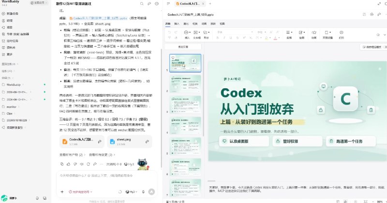Click the cloud upload icon beside file name
Viewport: 387px width, 203px height.
372,14
